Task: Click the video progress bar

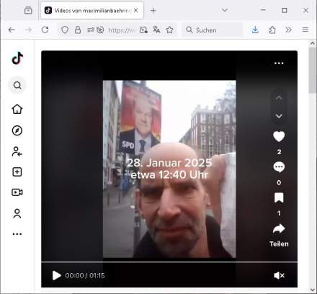Action: [x=169, y=262]
